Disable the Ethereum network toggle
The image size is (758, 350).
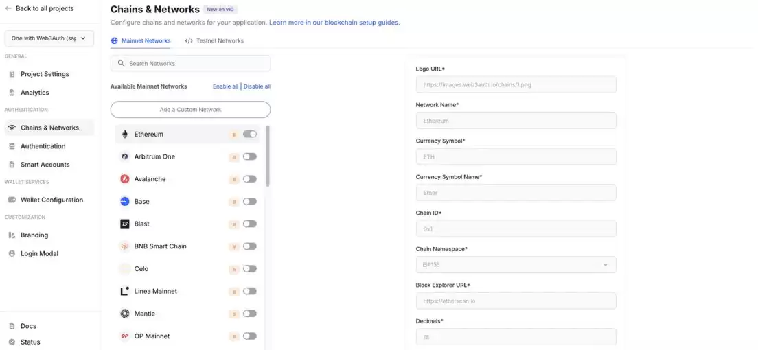point(250,134)
